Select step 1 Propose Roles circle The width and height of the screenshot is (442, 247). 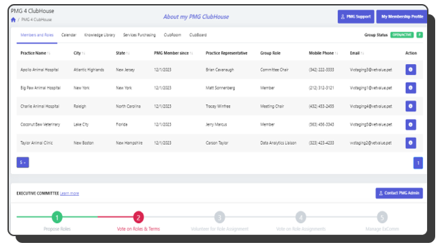pos(57,218)
